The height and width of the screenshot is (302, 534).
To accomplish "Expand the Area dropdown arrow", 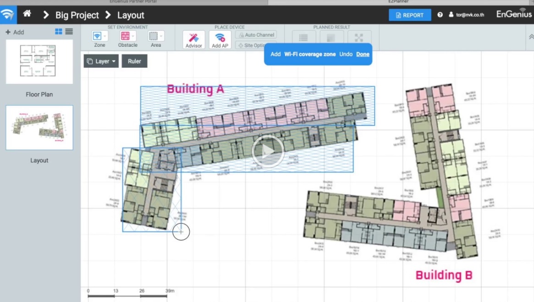I will 161,36.
